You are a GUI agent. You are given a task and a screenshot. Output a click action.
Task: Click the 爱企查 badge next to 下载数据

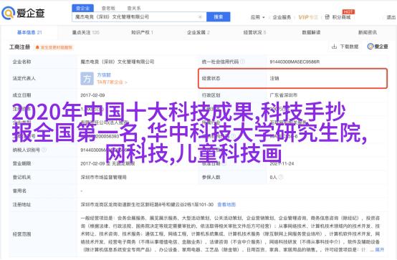[378, 47]
